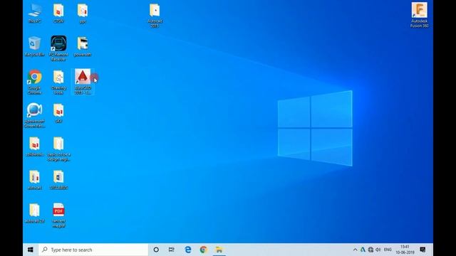Open the solidworks folder
Screen dimensions: 456x256
click(35, 146)
